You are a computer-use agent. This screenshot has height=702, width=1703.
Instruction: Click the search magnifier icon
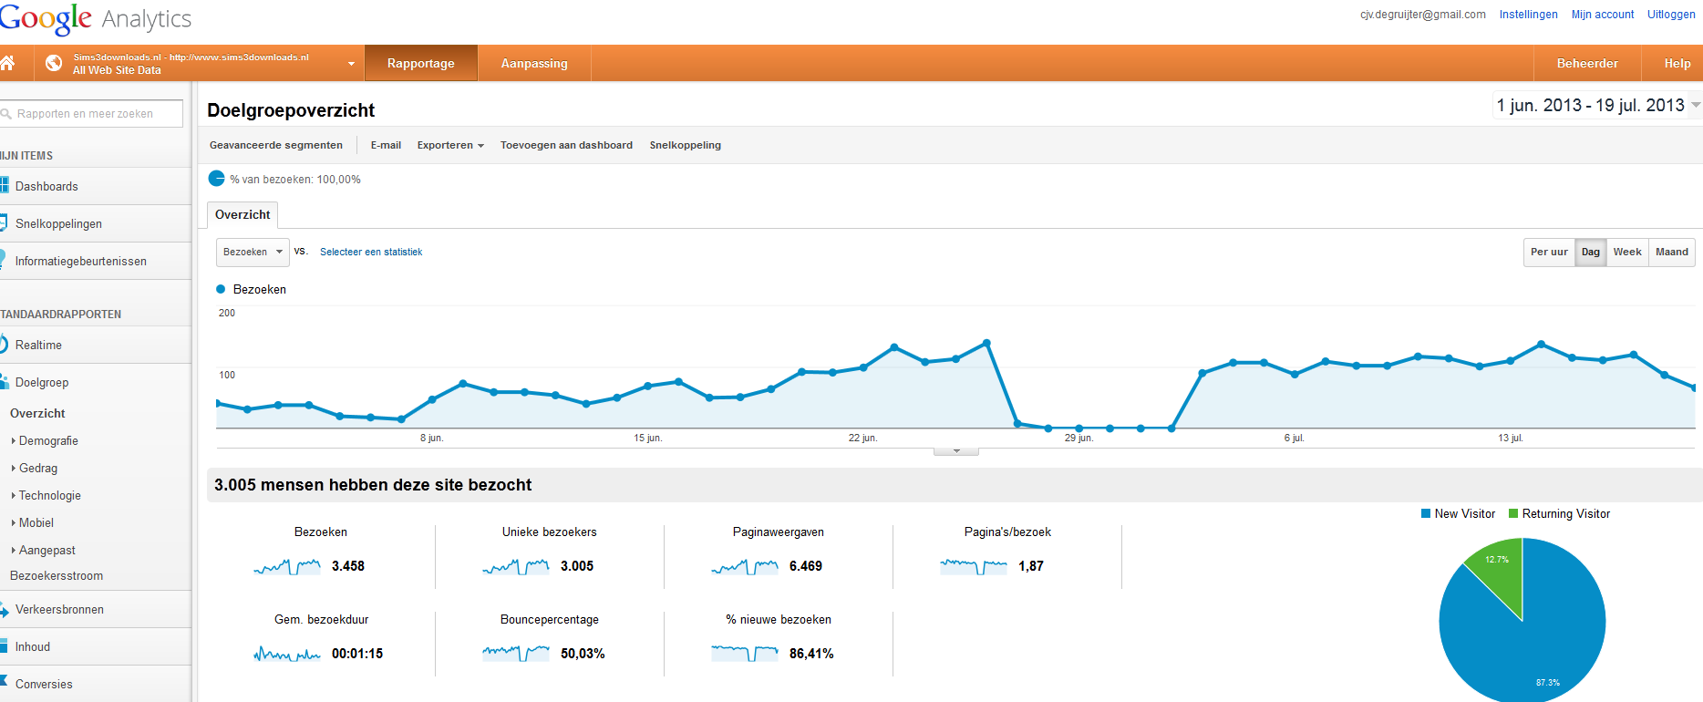[6, 114]
